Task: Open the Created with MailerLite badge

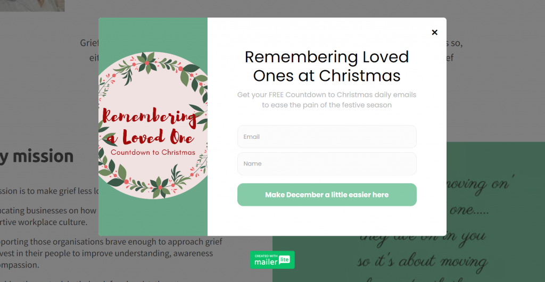Action: click(x=272, y=260)
